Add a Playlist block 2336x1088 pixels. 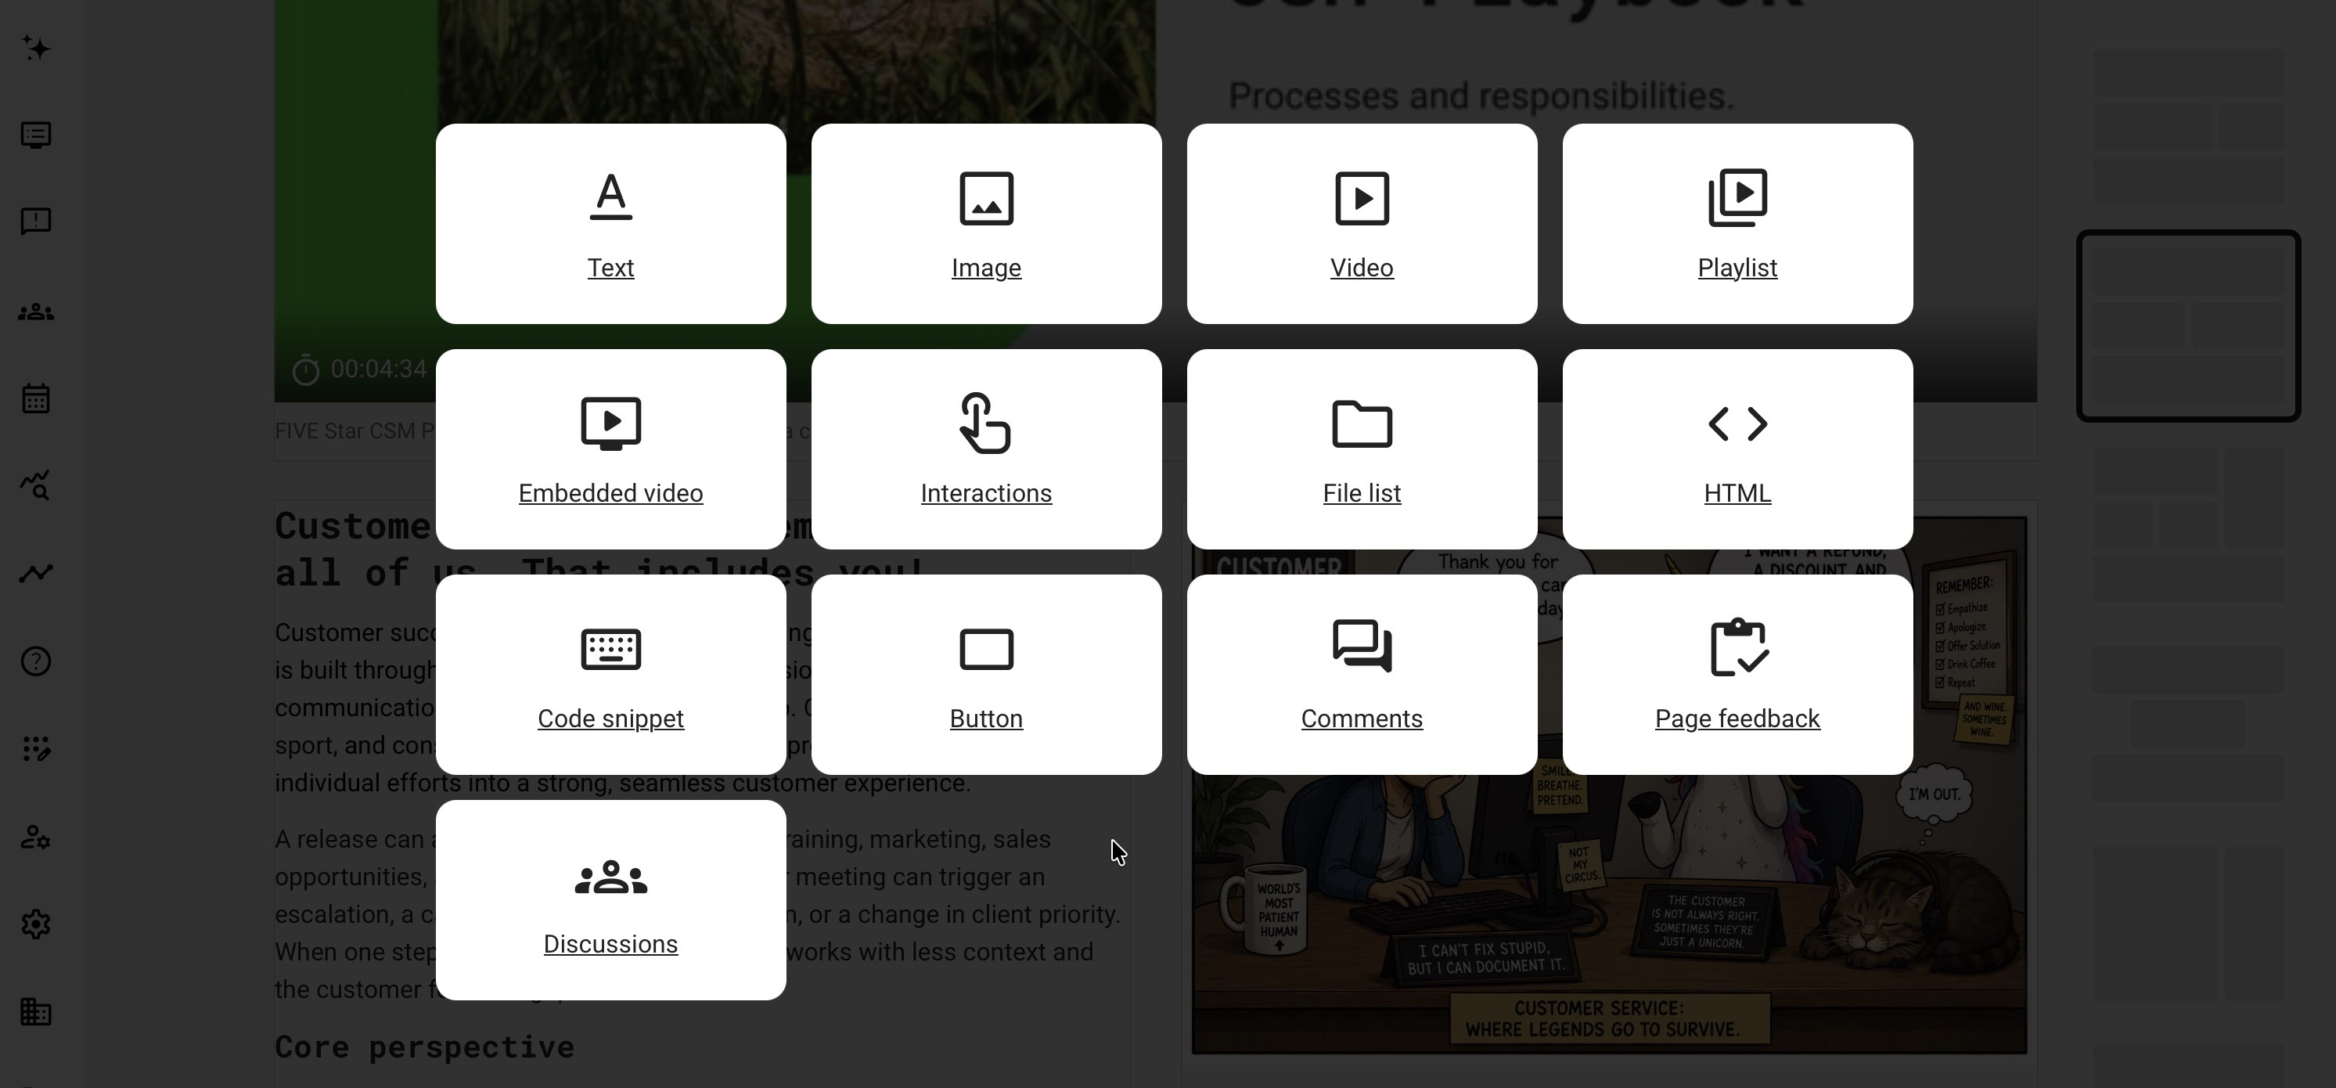[x=1737, y=224]
